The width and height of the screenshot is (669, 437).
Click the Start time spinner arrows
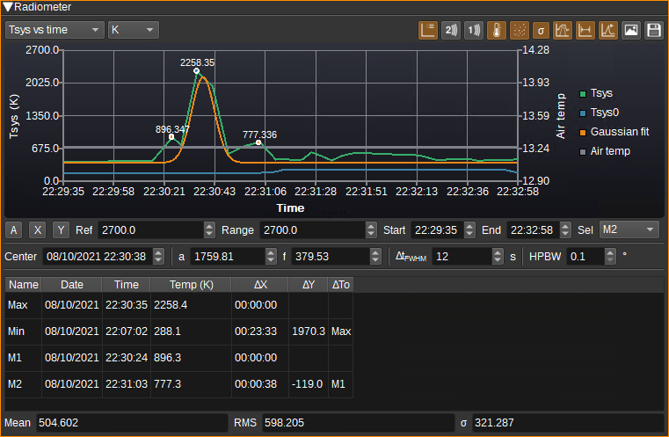[x=469, y=230]
